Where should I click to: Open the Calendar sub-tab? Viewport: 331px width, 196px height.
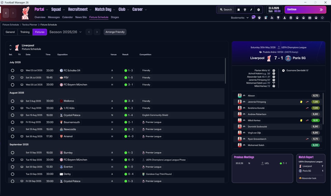coord(67,17)
